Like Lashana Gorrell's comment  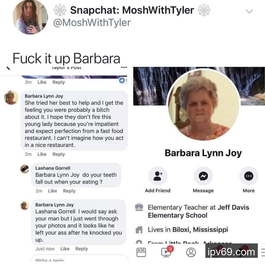click(52, 191)
